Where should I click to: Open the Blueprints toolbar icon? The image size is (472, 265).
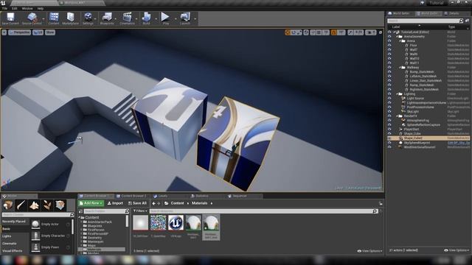coord(107,18)
